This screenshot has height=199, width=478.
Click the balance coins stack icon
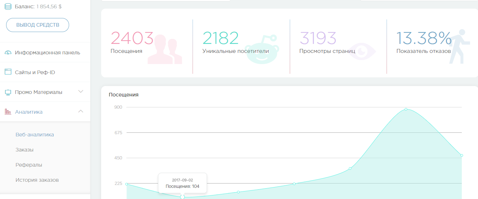8,6
